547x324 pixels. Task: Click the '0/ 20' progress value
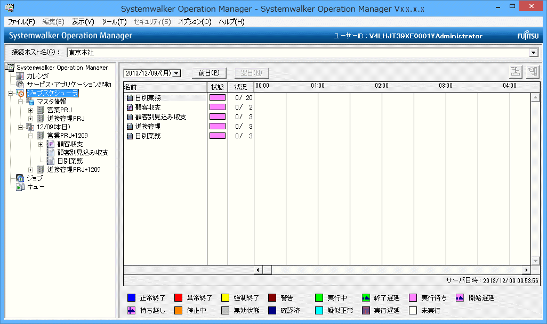244,98
